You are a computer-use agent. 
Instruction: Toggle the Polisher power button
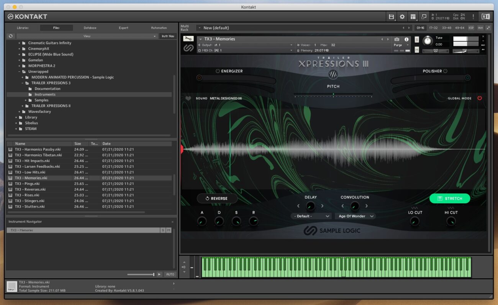coord(445,71)
